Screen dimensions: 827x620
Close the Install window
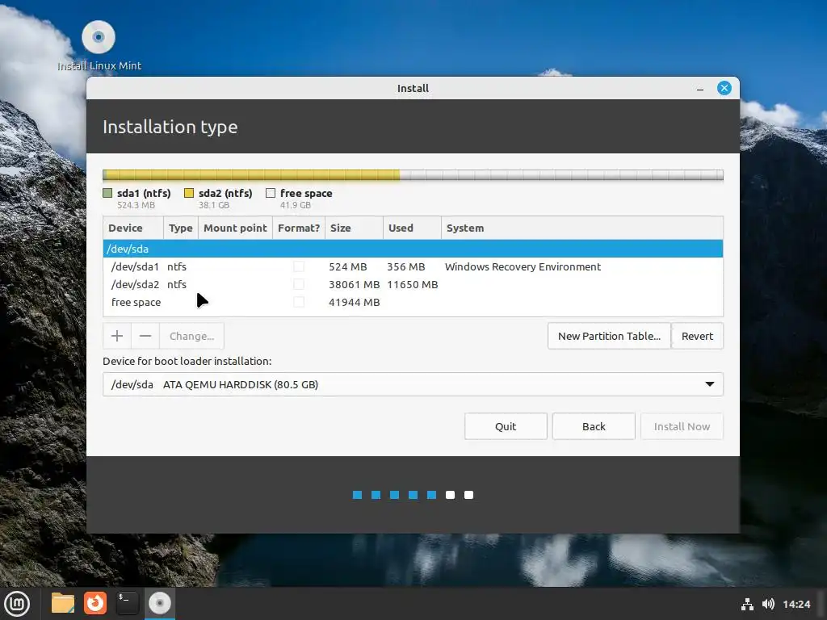(x=724, y=88)
